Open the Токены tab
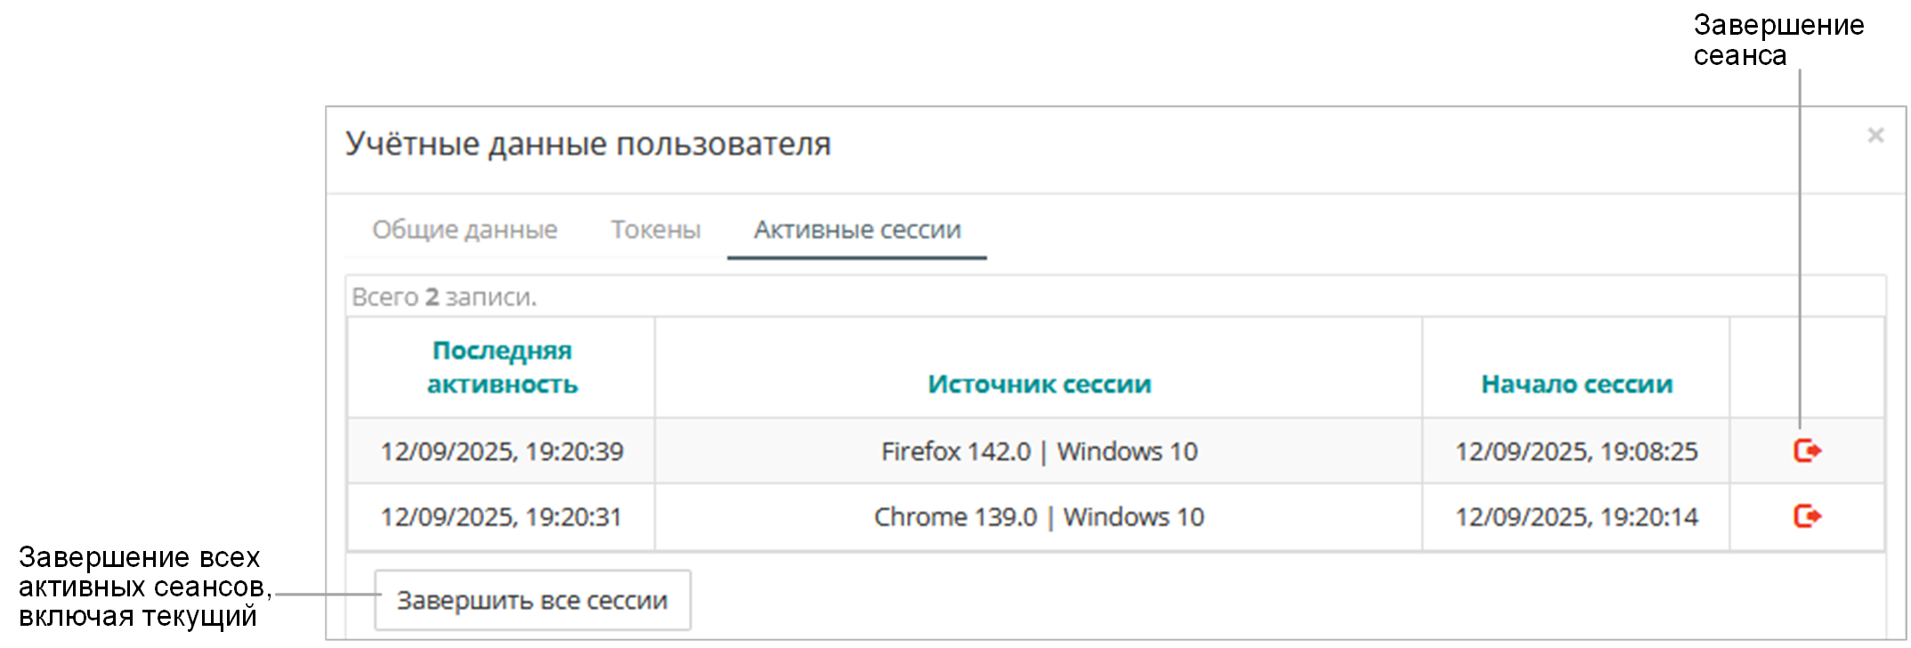This screenshot has width=1911, height=648. pos(656,230)
